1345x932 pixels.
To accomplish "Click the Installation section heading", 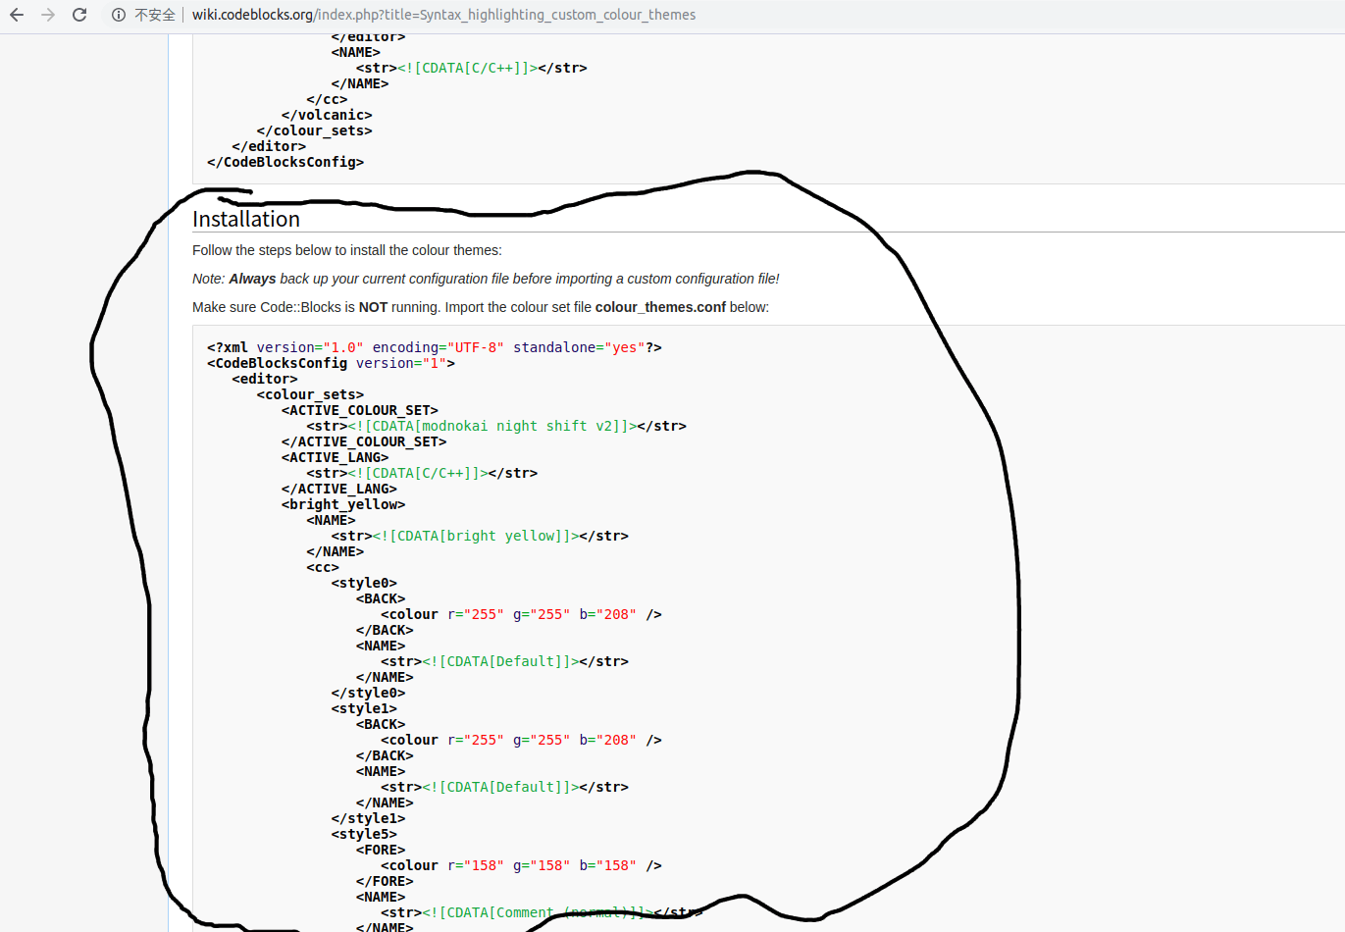I will tap(246, 219).
